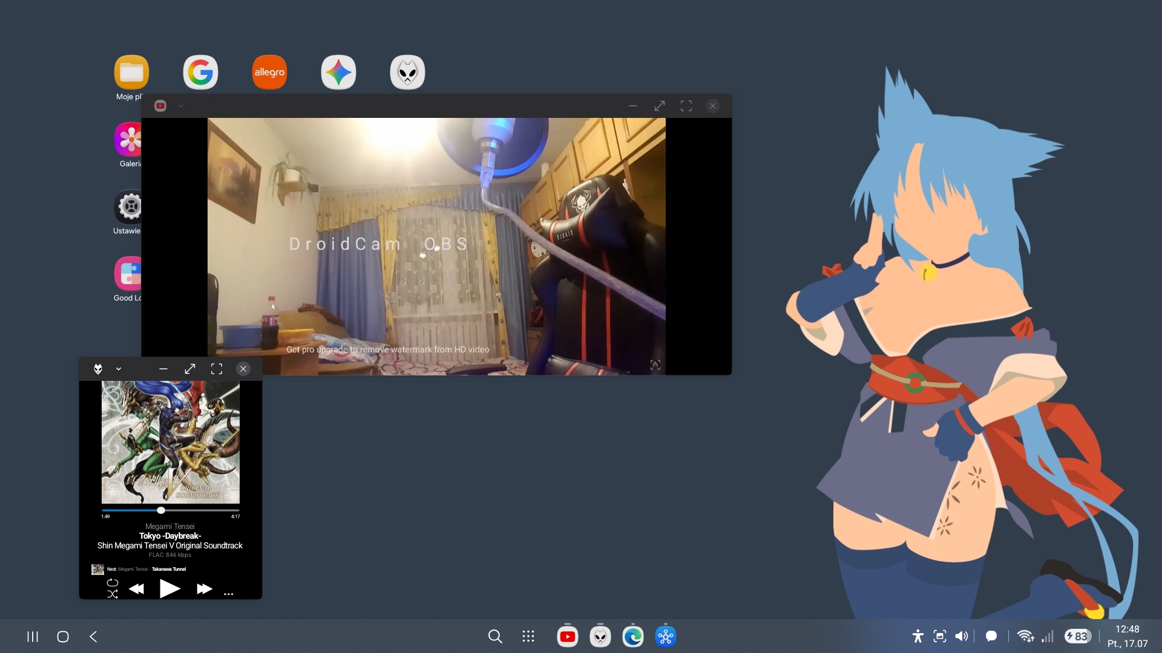Click the total track time 4:17
The height and width of the screenshot is (653, 1162).
coord(235,516)
